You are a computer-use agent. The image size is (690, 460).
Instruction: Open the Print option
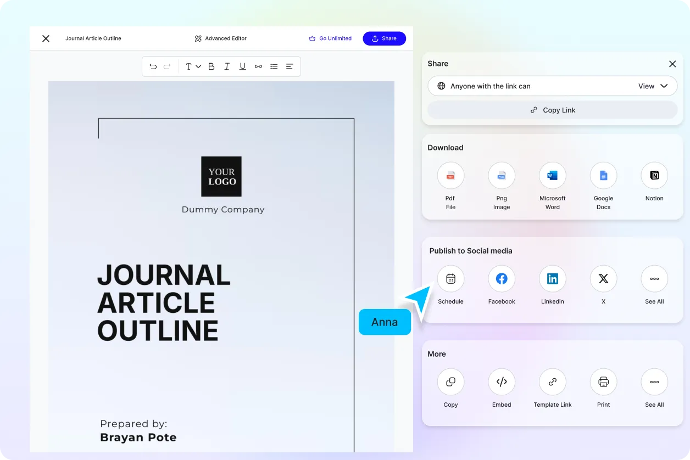(x=603, y=382)
